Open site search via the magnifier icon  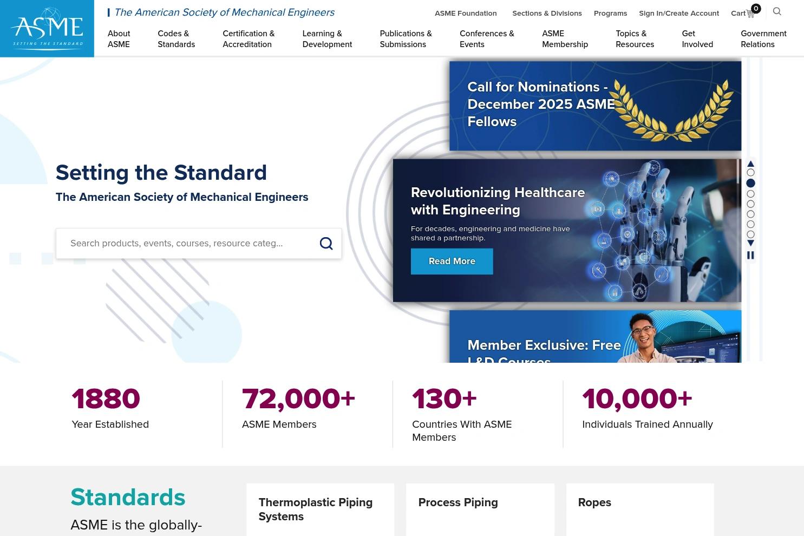click(x=777, y=11)
